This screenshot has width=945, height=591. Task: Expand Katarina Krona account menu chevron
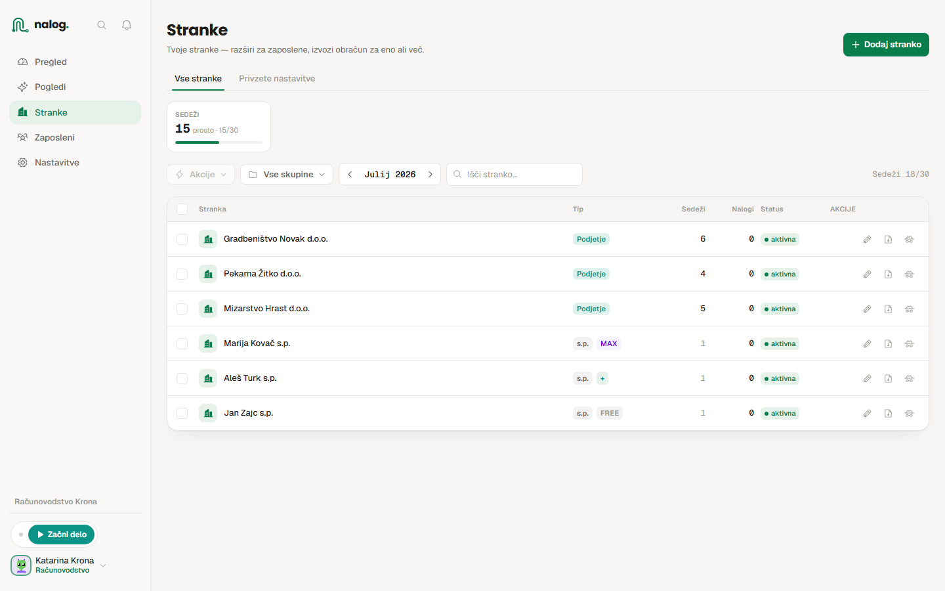[x=103, y=565]
